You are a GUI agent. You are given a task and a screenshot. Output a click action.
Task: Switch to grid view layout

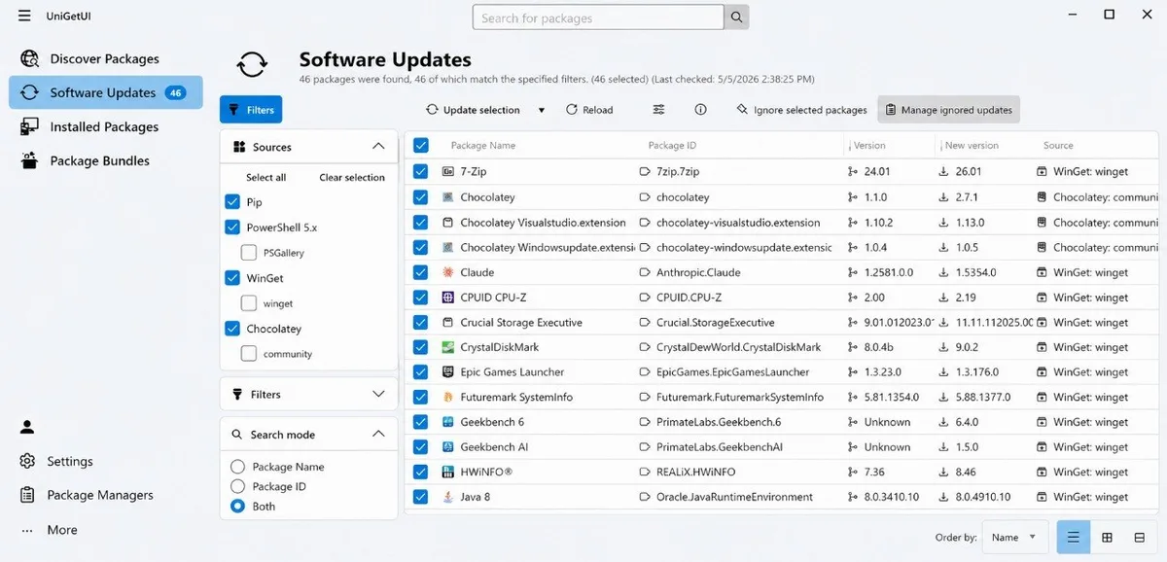tap(1107, 537)
